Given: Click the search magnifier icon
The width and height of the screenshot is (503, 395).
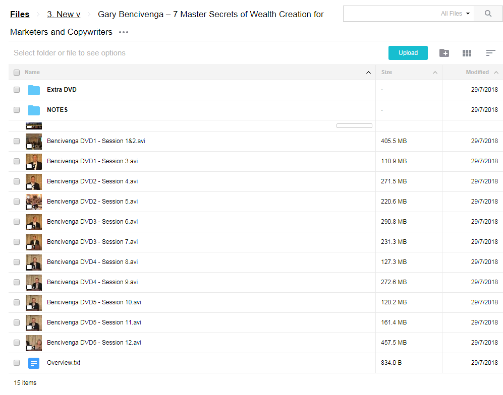Looking at the screenshot, I should pyautogui.click(x=488, y=14).
